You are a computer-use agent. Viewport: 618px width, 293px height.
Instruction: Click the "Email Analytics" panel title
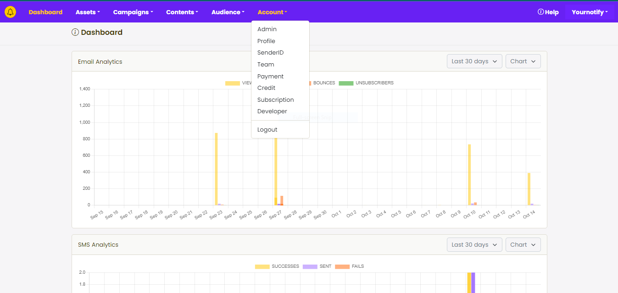100,62
